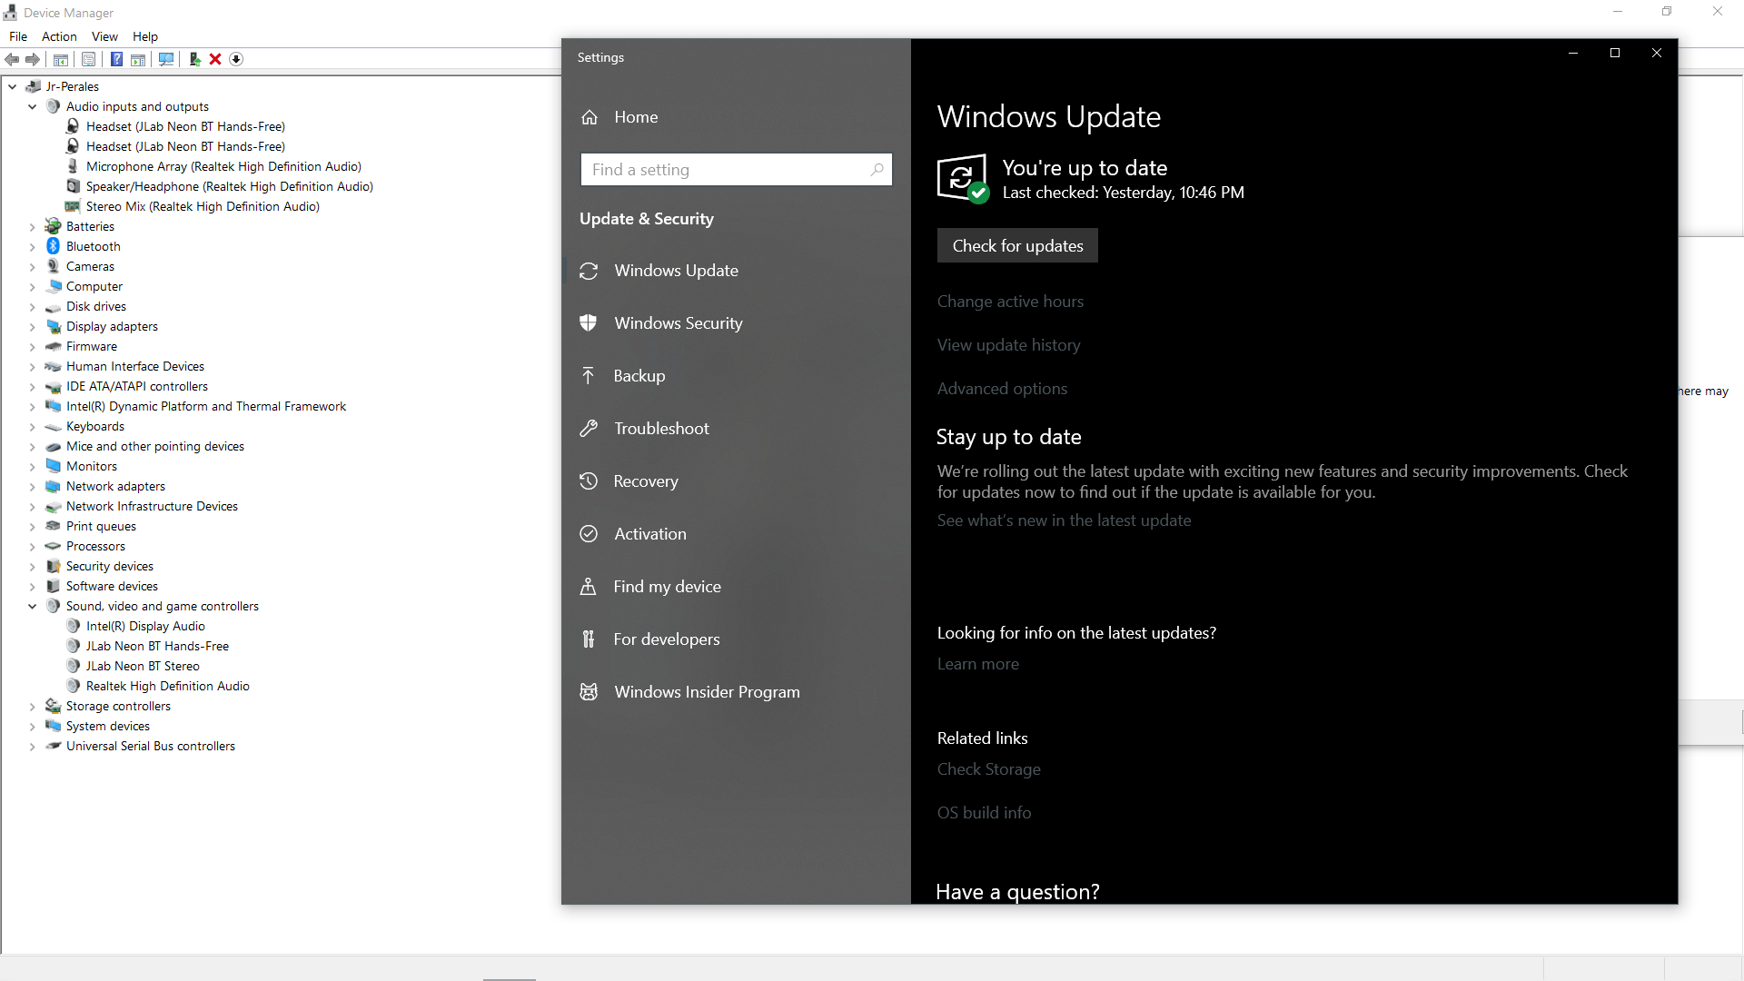The height and width of the screenshot is (981, 1744).
Task: Click the Bluetooth icon in device tree
Action: click(54, 246)
